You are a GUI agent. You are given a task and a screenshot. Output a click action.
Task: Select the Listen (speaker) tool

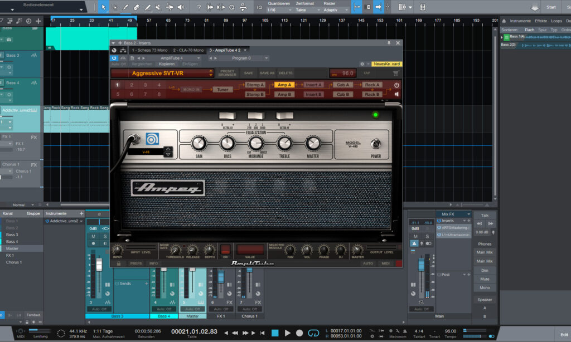tap(181, 7)
